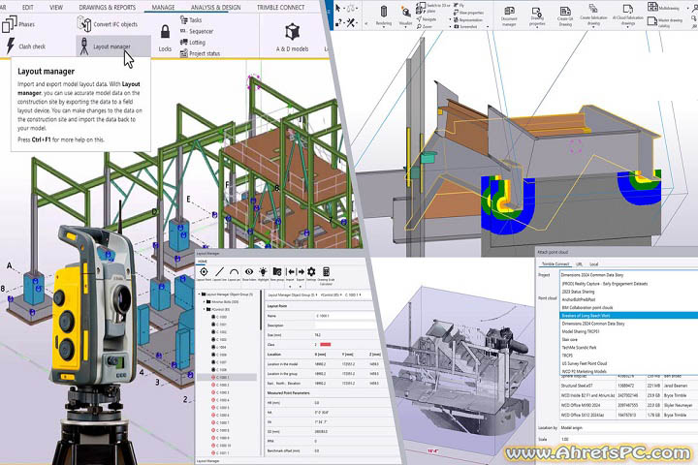Click the Scale input field
Image resolution: width=698 pixels, height=465 pixels.
(x=627, y=439)
